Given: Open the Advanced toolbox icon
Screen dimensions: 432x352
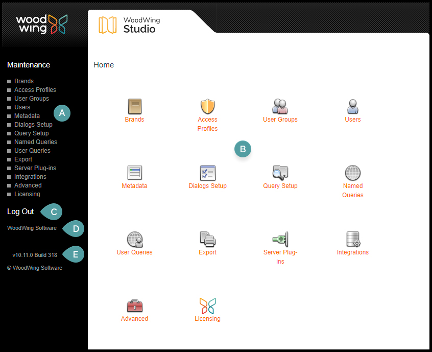Looking at the screenshot, I should [x=134, y=306].
